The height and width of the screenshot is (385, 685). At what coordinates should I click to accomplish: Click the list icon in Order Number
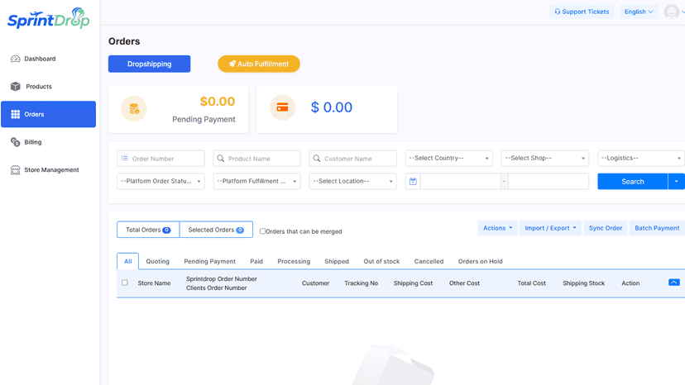(x=124, y=159)
